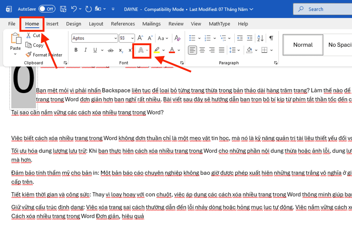The height and width of the screenshot is (230, 352).
Task: Expand the file name details chevron
Action: (251, 9)
